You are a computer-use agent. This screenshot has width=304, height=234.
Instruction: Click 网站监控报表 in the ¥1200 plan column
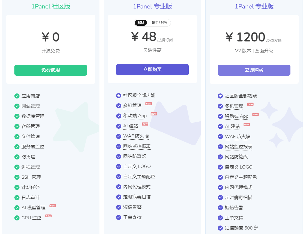238,146
